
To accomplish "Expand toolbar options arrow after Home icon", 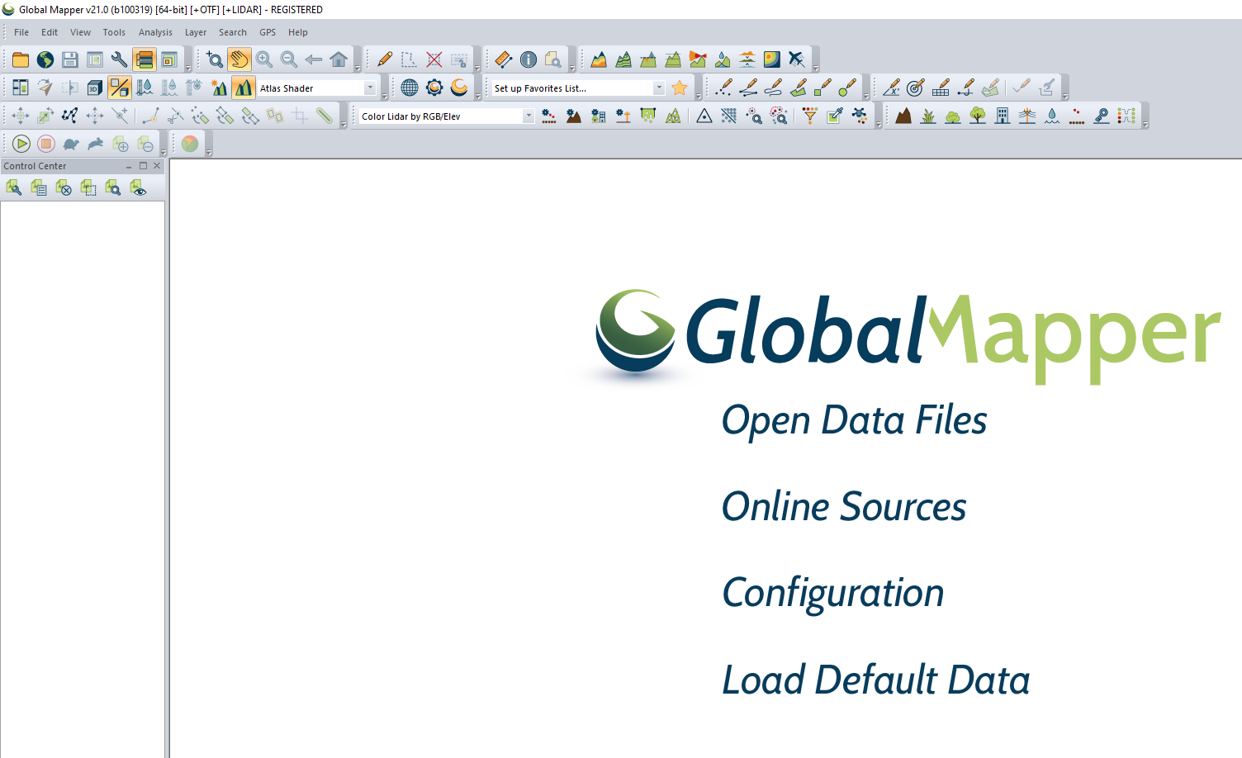I will coord(358,69).
